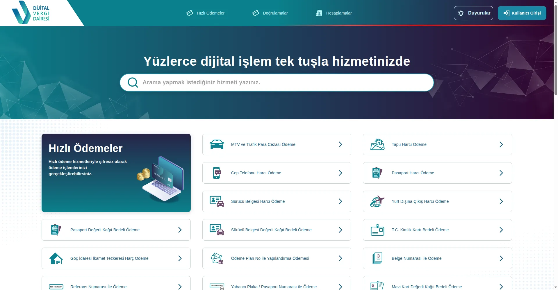Click the ID card icon for T.C. Kimlik Kartı
Image resolution: width=558 pixels, height=290 pixels.
click(x=377, y=230)
